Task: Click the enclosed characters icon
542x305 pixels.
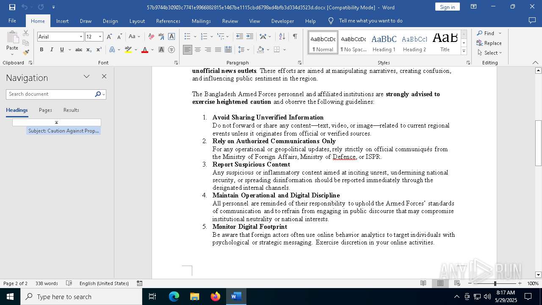Action: 171,50
